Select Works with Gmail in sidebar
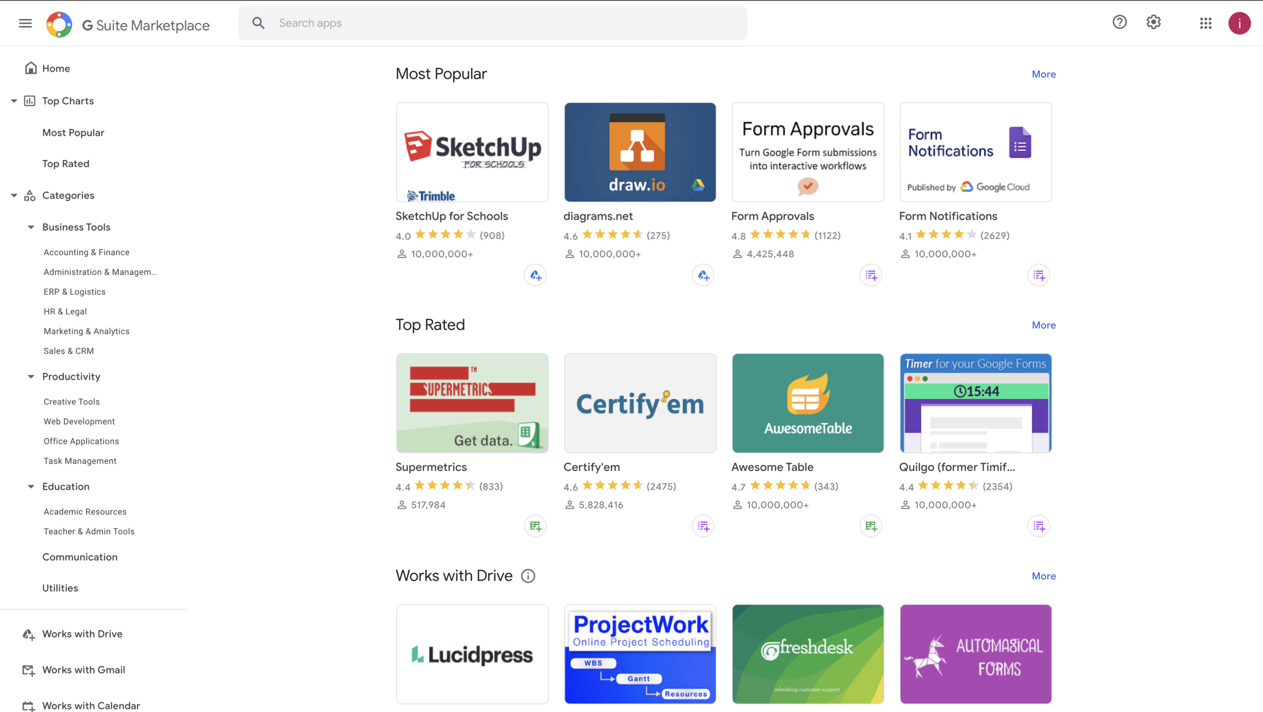The width and height of the screenshot is (1263, 712). tap(83, 670)
